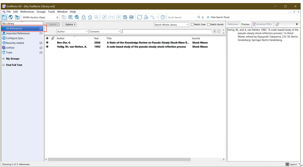The width and height of the screenshot is (303, 167).
Task: Click Share Library person-plus icon
Action: [x=146, y=17]
